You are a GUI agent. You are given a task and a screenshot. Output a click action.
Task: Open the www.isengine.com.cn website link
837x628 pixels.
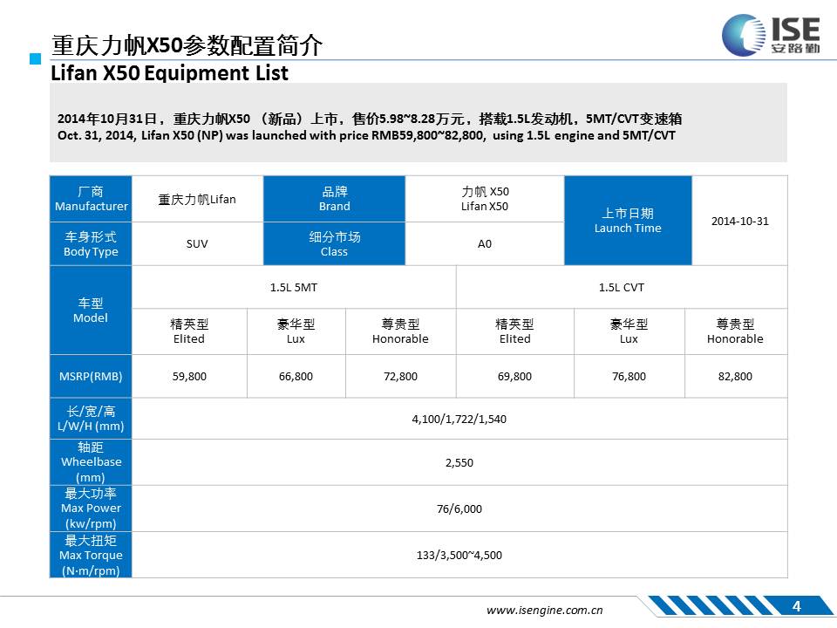coord(544,611)
